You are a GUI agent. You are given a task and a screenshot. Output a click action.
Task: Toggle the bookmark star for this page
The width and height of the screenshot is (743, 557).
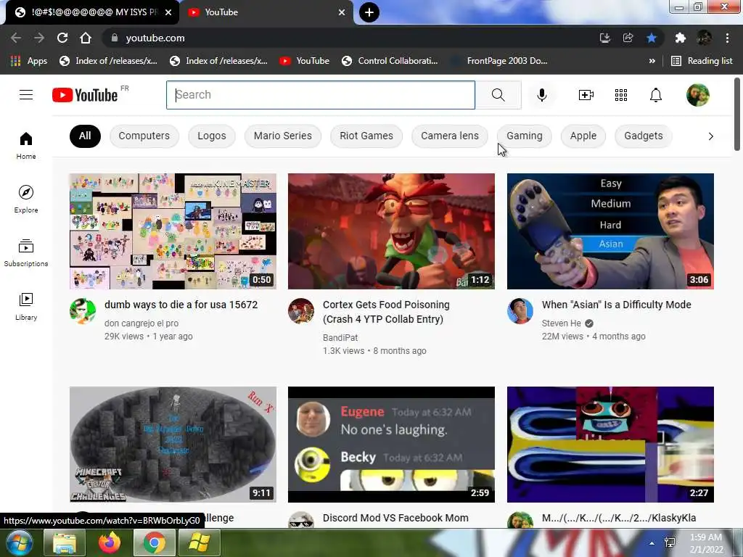[x=652, y=38]
